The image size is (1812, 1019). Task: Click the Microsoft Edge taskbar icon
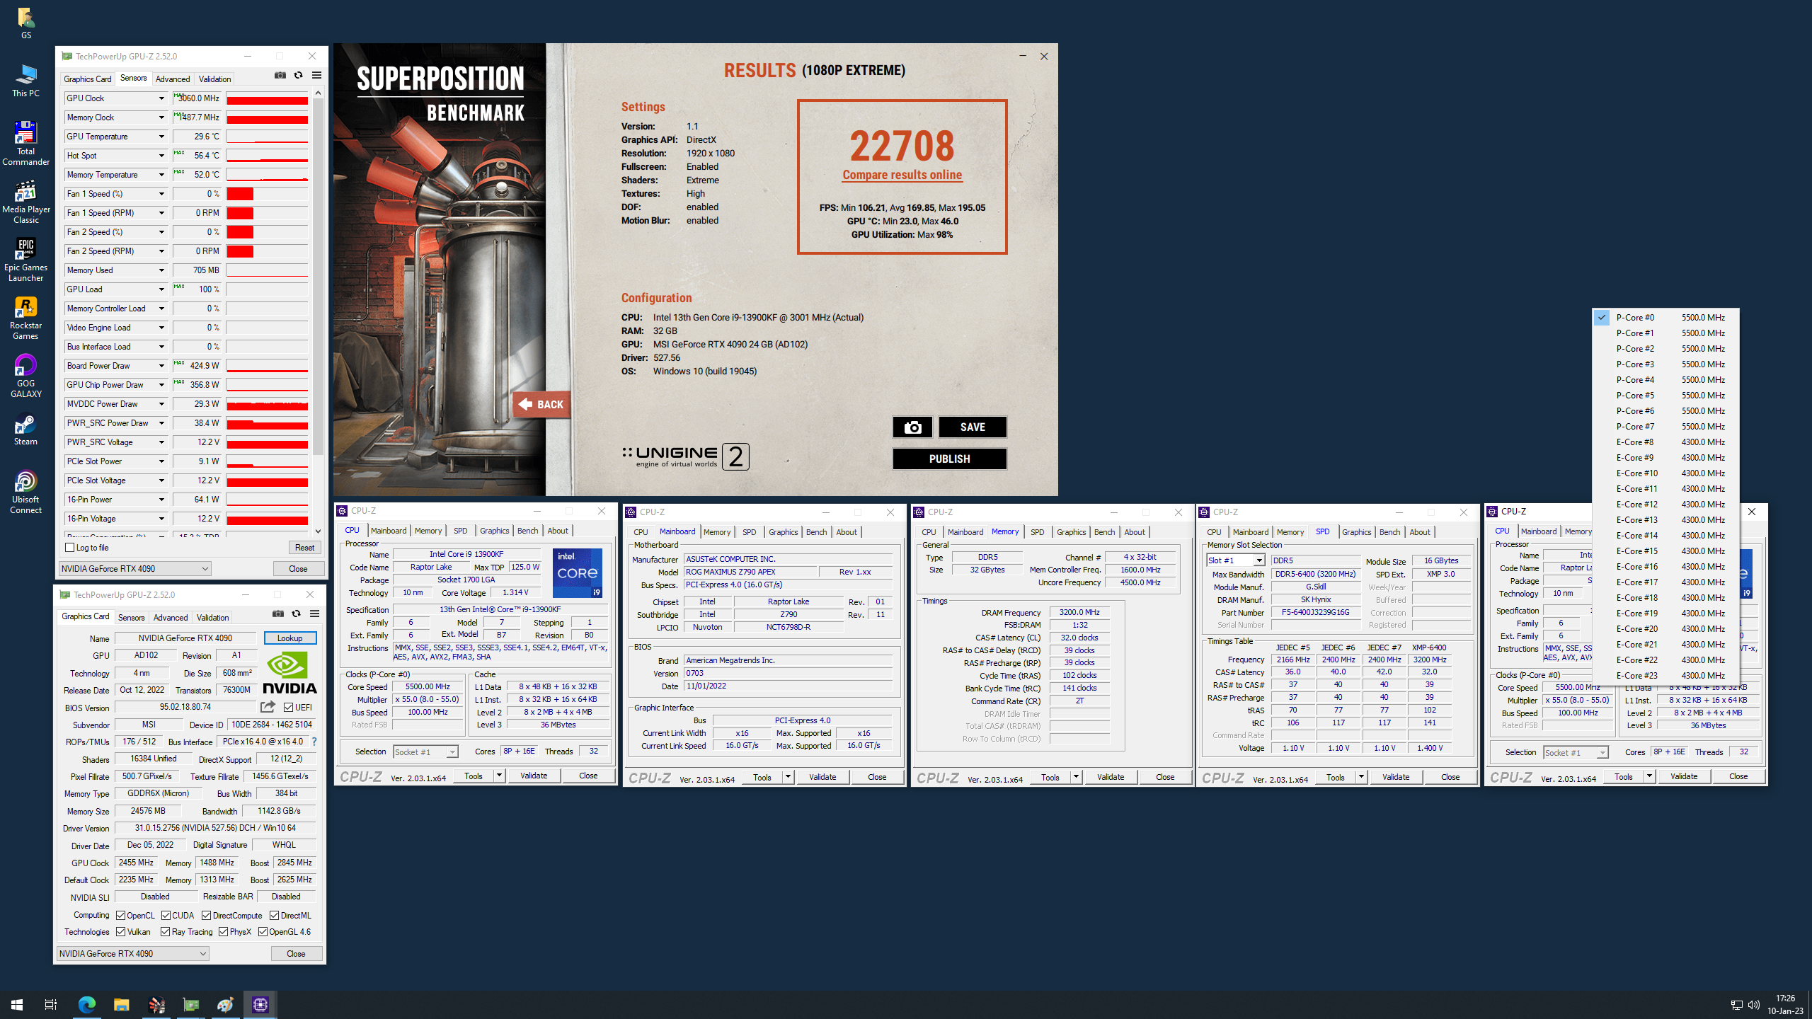pos(86,1004)
